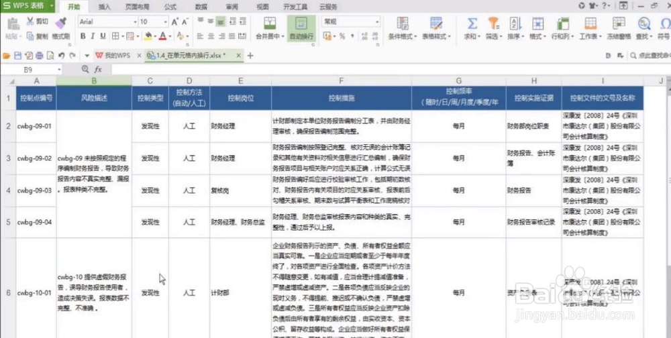Click the Save disk icon
The image size is (671, 338).
(x=17, y=56)
